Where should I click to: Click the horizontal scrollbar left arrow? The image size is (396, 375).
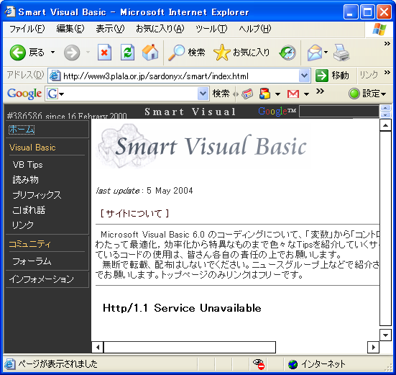pos(98,347)
